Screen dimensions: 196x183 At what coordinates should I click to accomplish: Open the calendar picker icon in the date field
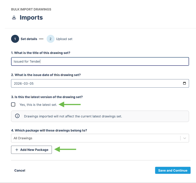click(184, 83)
